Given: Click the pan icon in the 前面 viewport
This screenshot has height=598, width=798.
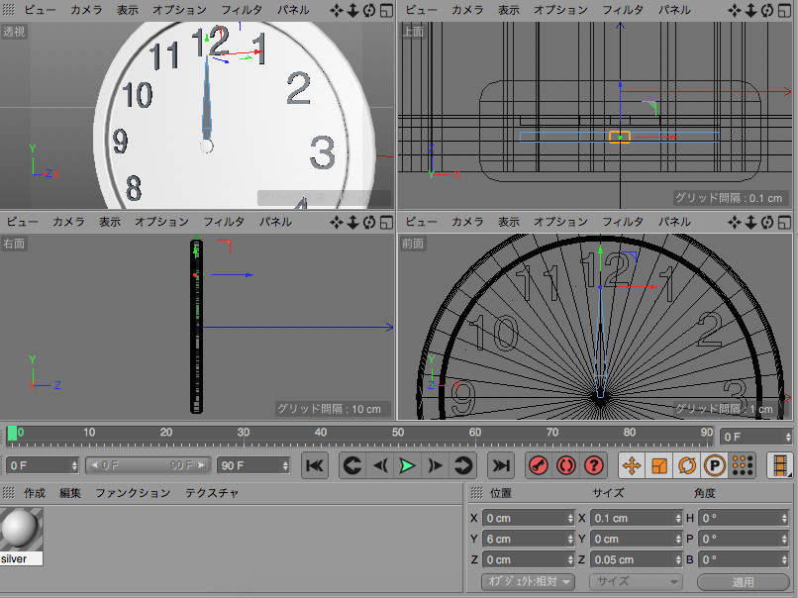Looking at the screenshot, I should tap(734, 223).
